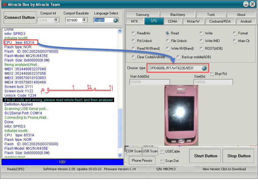Select the Read NV(Nand) radio option

pos(146,48)
